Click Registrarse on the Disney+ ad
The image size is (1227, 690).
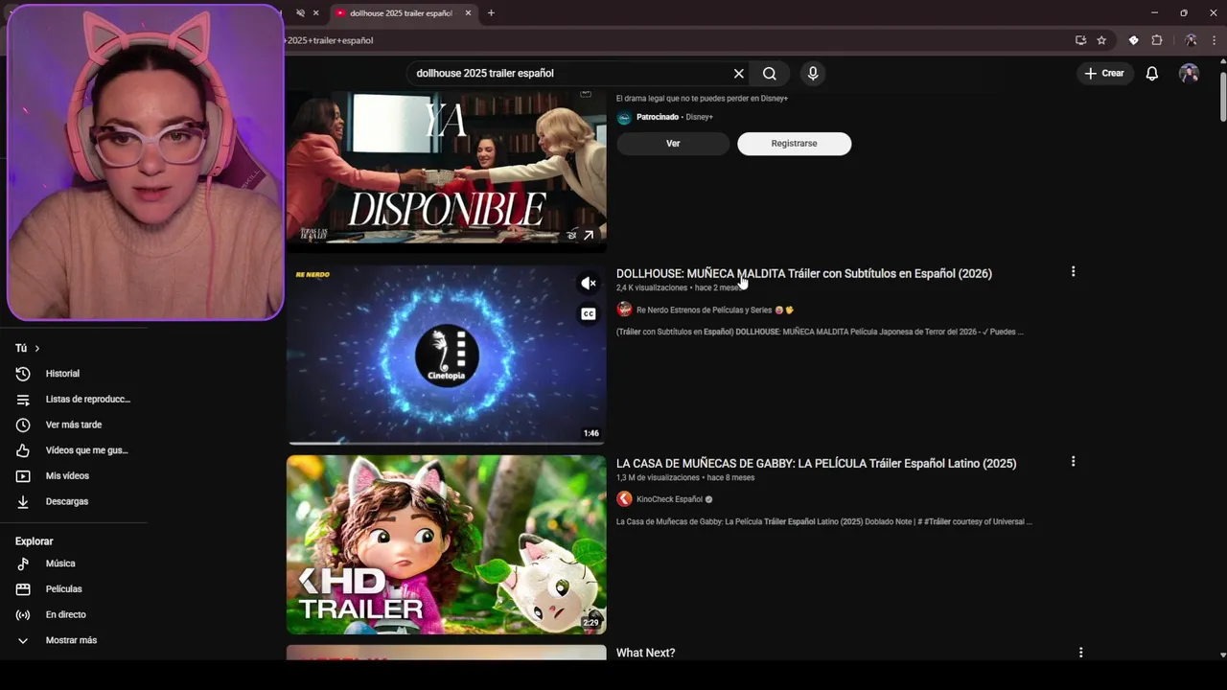[794, 144]
